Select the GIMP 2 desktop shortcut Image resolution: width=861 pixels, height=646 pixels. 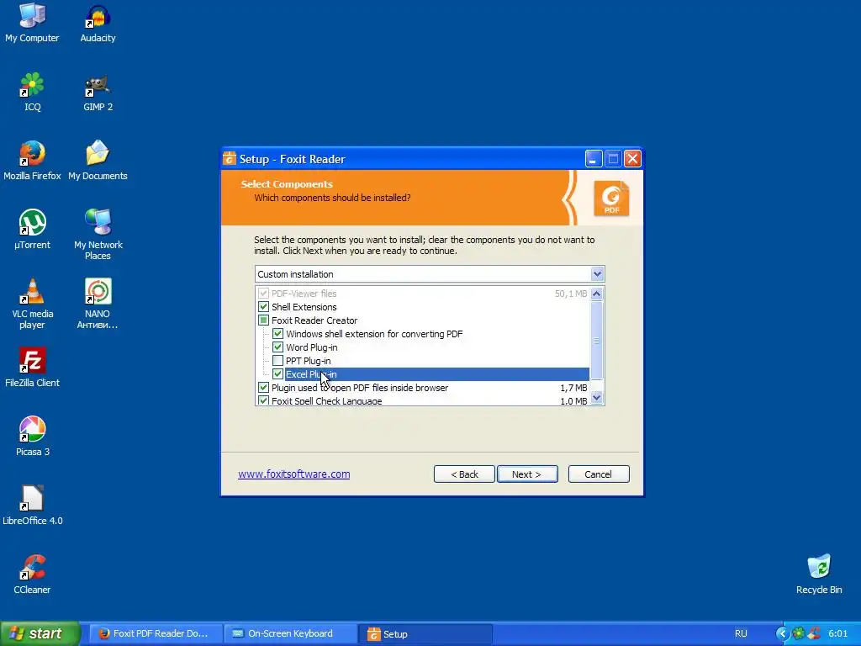coord(98,93)
